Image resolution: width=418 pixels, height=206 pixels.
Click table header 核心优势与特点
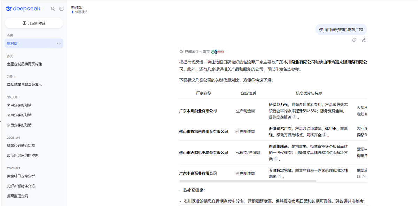[x=309, y=93]
